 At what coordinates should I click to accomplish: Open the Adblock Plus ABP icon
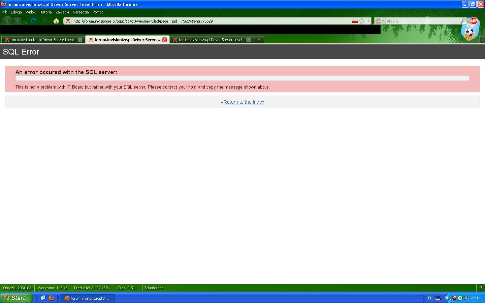[x=474, y=21]
